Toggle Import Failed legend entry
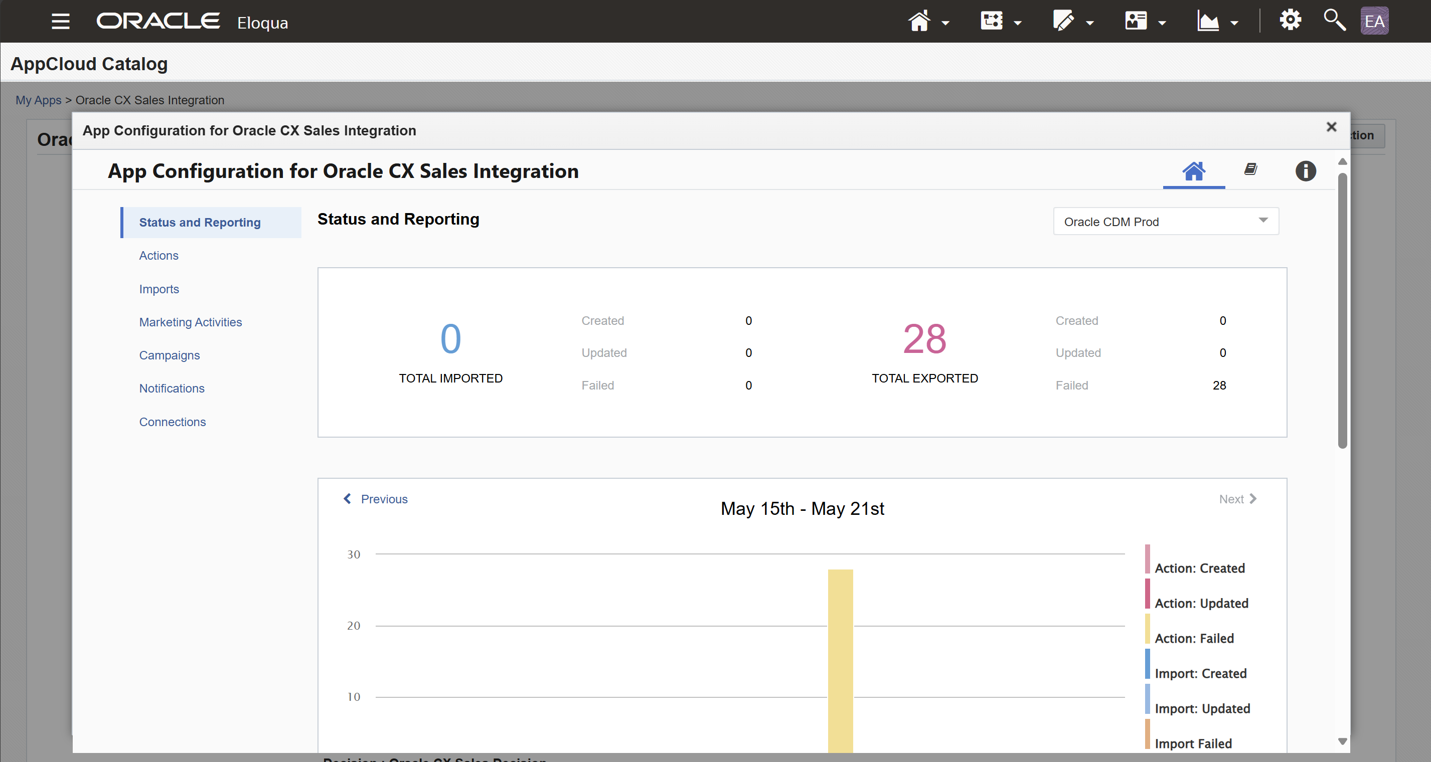The image size is (1431, 762). point(1193,743)
